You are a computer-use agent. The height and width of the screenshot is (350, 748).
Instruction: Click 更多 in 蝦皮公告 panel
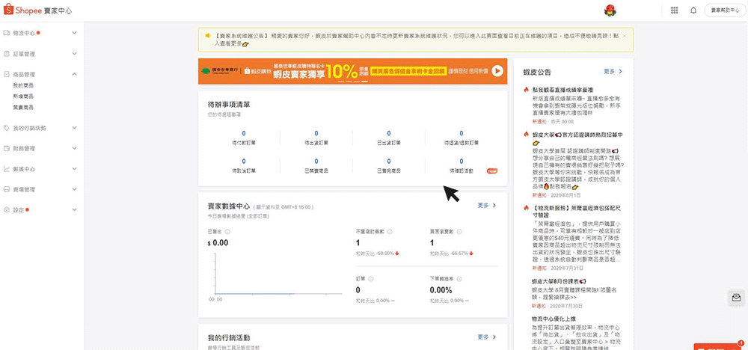[x=613, y=72]
